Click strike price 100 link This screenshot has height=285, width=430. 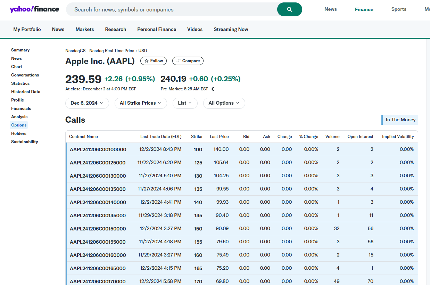198,149
